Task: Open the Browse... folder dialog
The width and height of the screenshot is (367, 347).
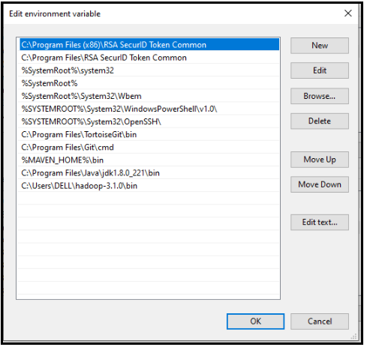Action: click(x=320, y=96)
